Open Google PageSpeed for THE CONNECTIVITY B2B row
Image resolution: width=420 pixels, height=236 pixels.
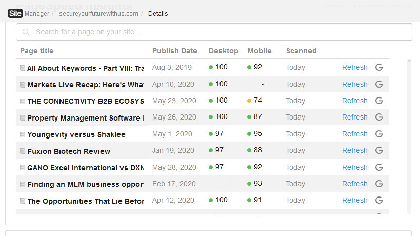point(379,101)
